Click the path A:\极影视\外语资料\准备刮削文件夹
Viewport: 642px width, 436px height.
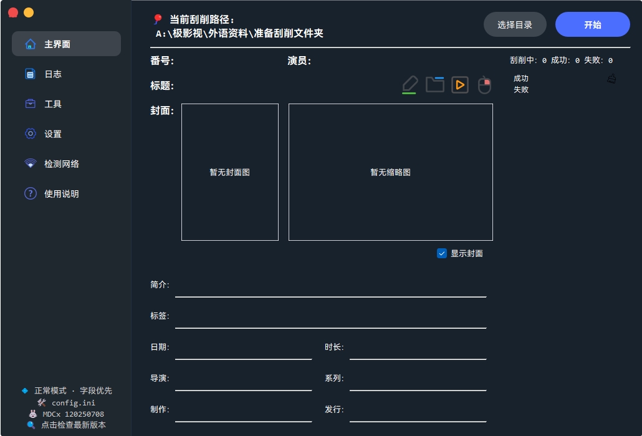[239, 34]
